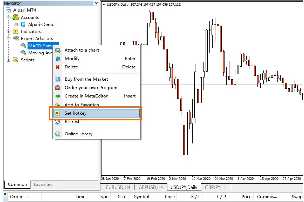Click the Scripts icon in Navigator

(16, 60)
